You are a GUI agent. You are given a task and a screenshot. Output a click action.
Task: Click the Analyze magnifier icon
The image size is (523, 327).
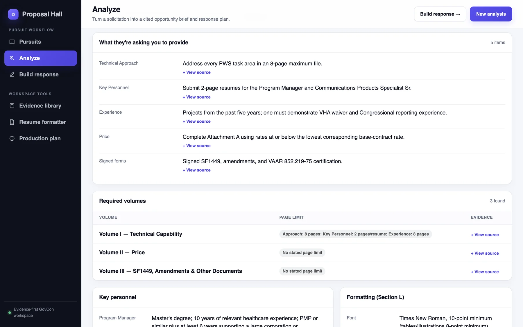(x=12, y=58)
